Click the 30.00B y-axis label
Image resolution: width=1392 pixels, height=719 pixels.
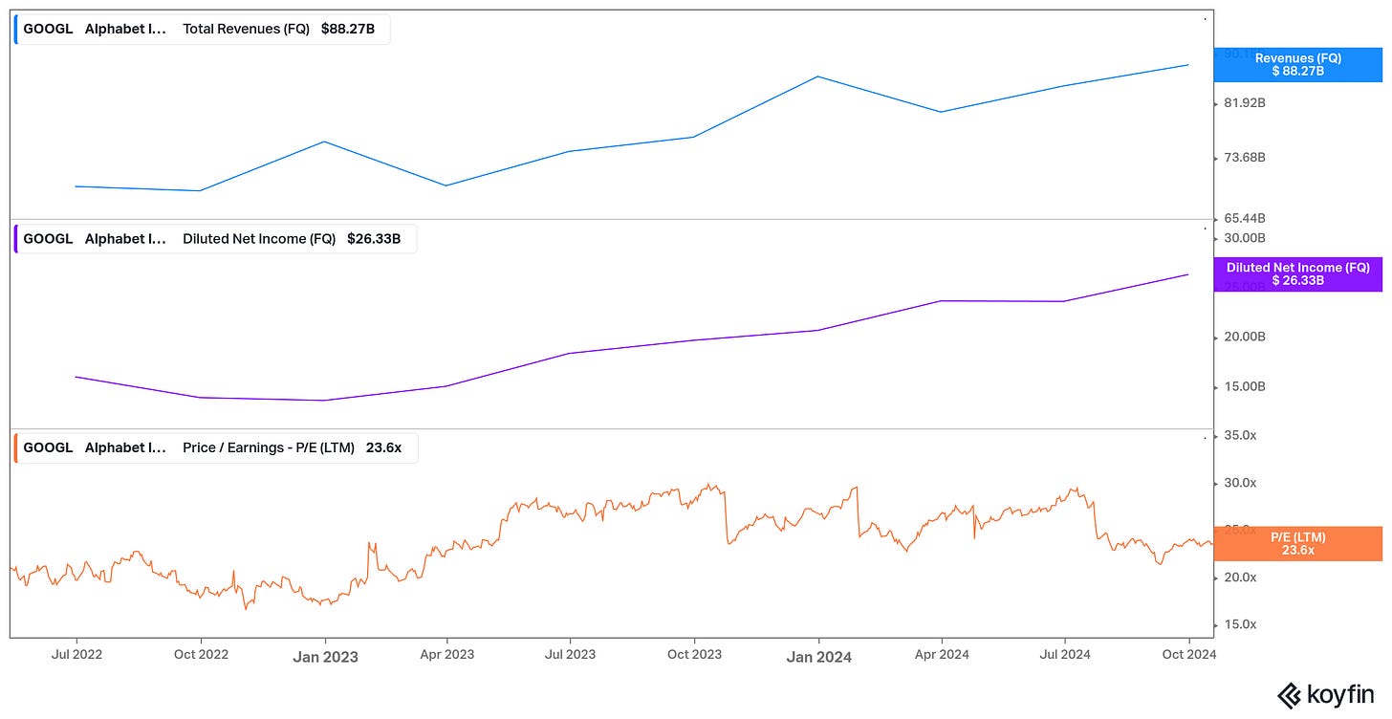point(1245,237)
